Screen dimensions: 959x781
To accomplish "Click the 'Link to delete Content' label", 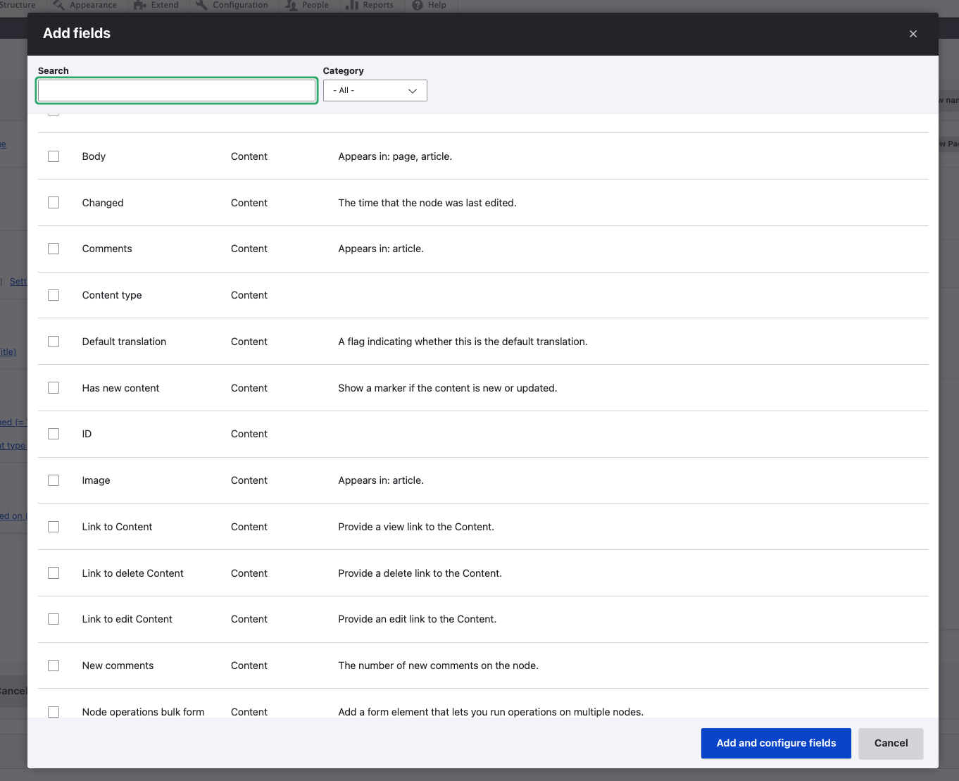I will coord(132,573).
